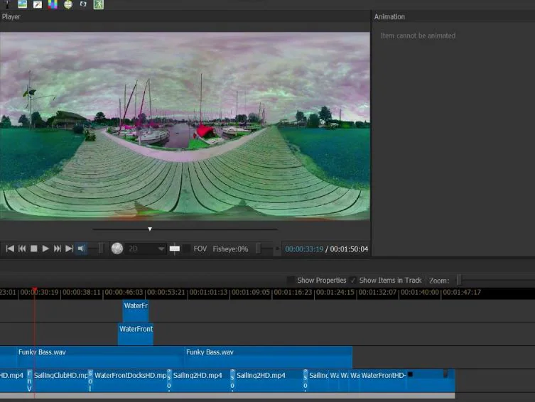The width and height of the screenshot is (535, 402).
Task: Select the first Funky Bass.wav clip
Action: point(100,357)
